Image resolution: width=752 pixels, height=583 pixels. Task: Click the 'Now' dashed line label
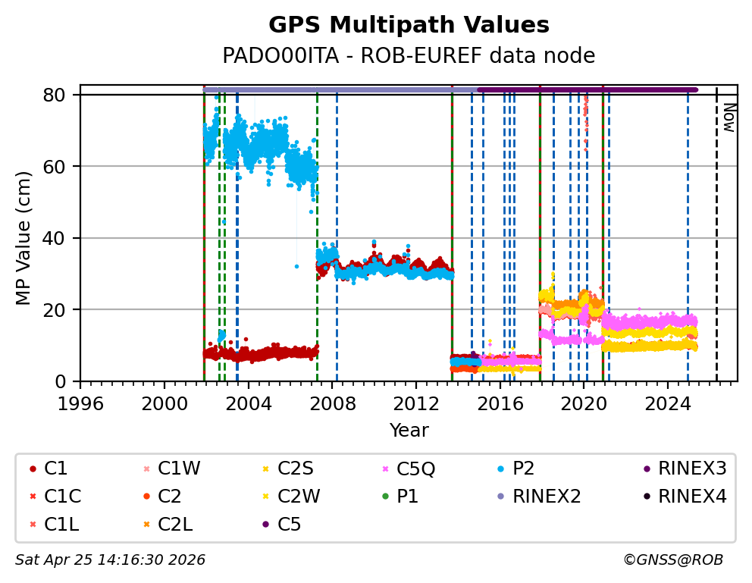coord(728,118)
